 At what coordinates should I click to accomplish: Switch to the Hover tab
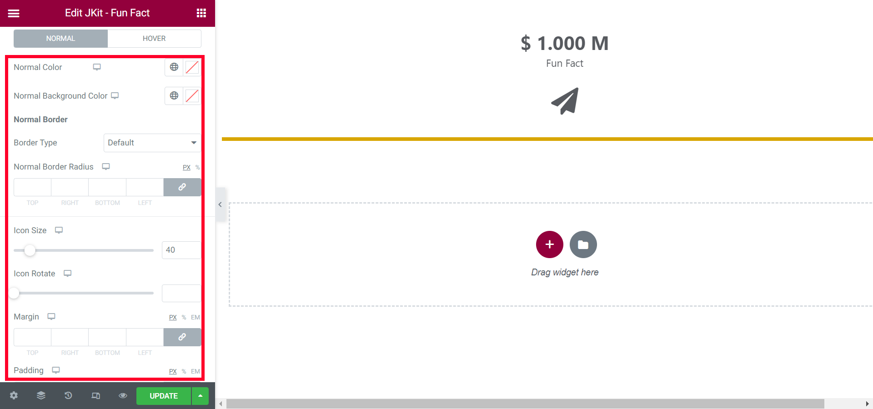point(154,39)
